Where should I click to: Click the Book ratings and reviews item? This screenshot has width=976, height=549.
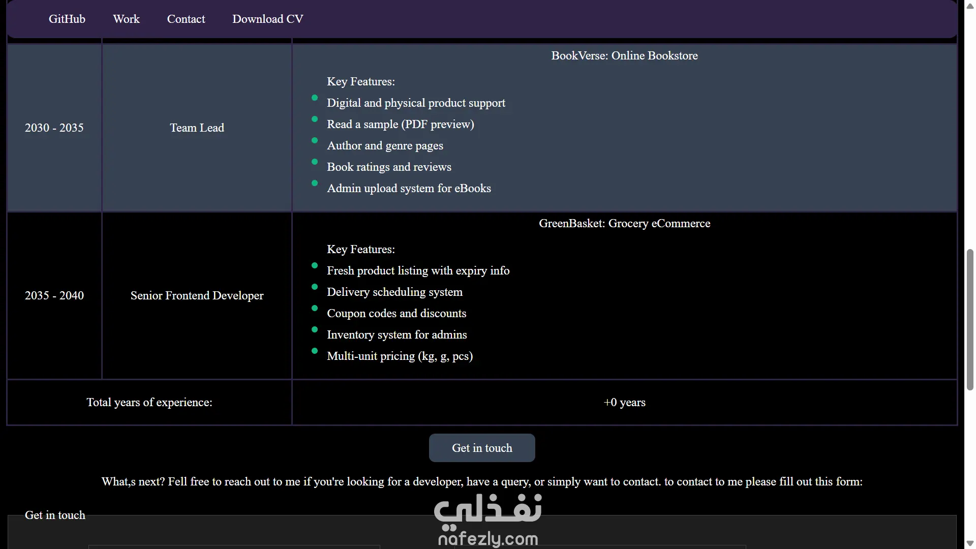[x=389, y=167]
